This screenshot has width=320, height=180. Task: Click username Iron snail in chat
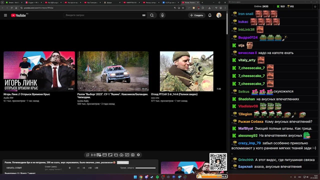(246, 14)
